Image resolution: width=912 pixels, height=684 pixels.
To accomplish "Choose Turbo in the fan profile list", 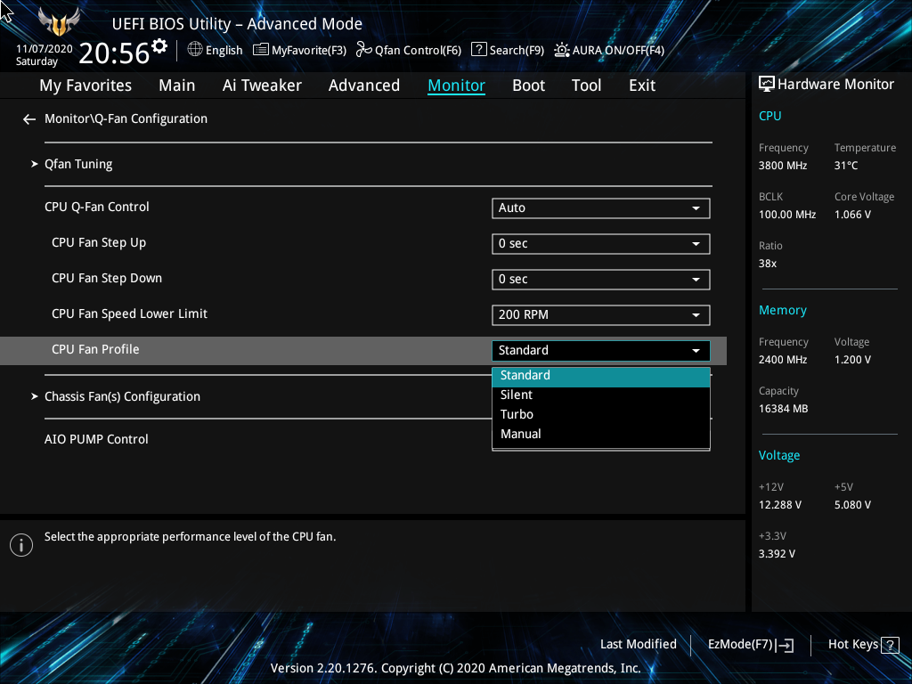I will click(601, 415).
